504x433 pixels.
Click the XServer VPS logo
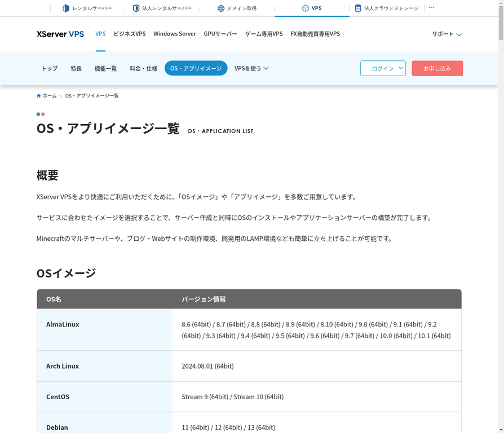tap(60, 34)
